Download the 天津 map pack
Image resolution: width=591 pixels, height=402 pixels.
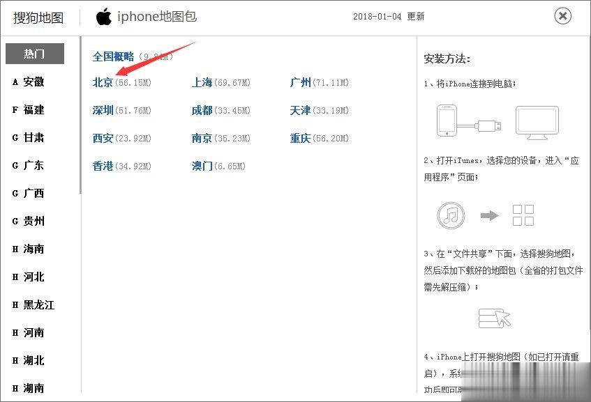coord(301,110)
